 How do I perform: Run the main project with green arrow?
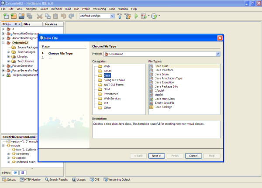(136, 16)
